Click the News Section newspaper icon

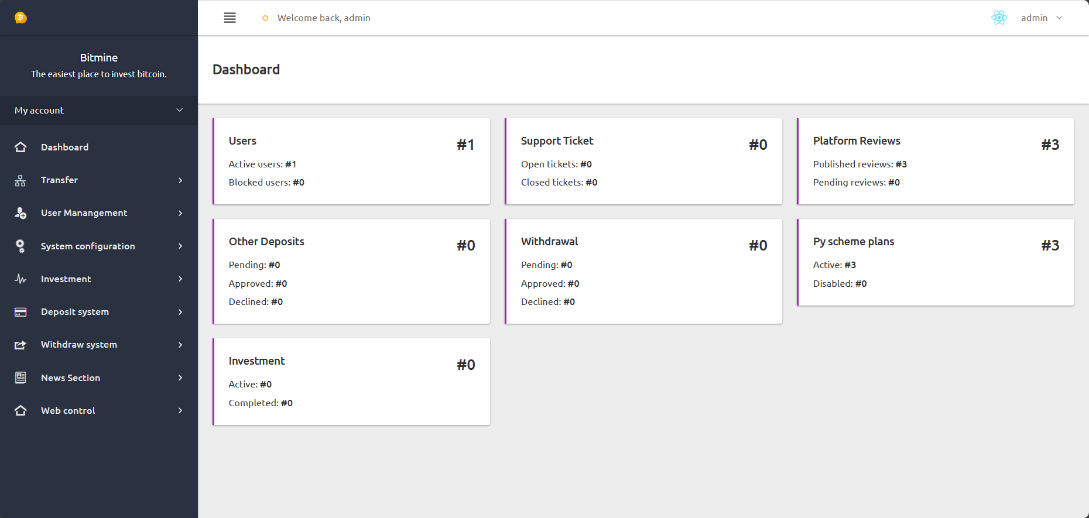pos(20,378)
